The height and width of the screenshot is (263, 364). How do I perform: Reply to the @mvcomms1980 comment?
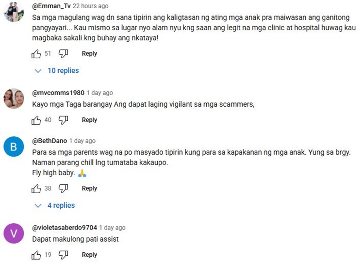89,120
